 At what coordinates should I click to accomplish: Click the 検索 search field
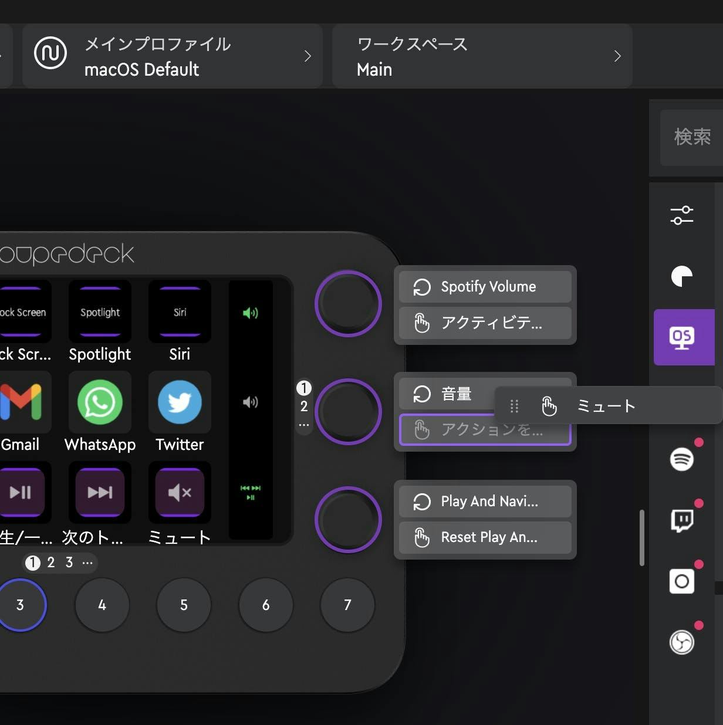tap(691, 137)
